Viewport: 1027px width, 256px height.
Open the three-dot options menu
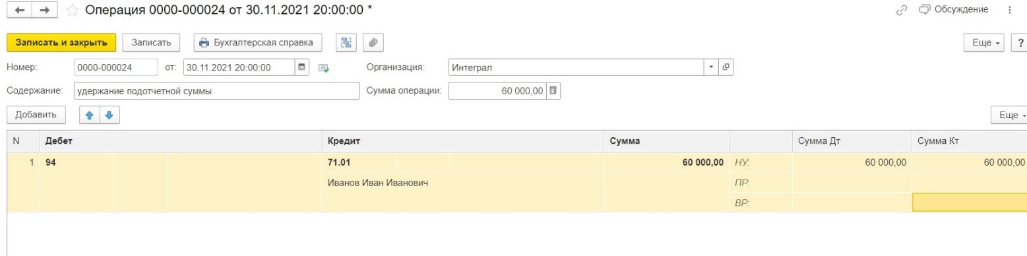pos(1010,10)
